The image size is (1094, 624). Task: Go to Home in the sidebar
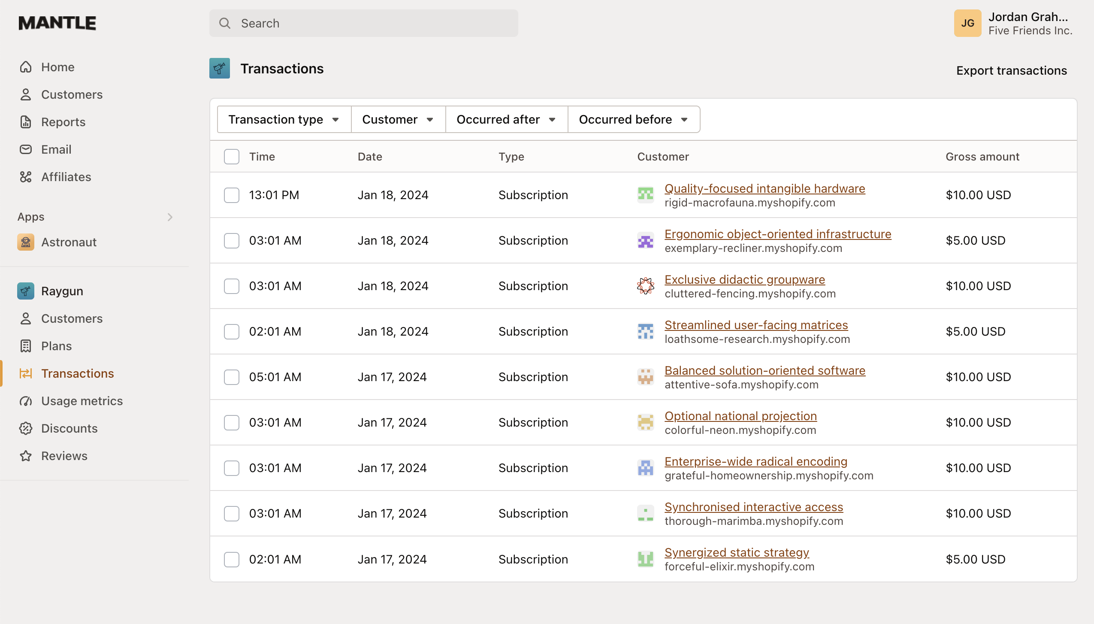(58, 67)
